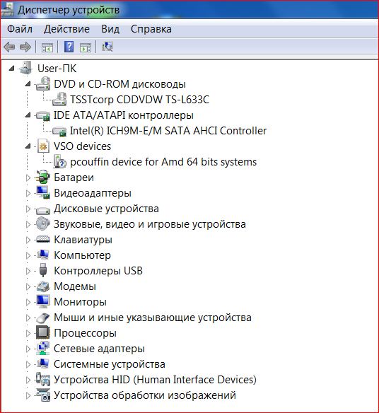The height and width of the screenshot is (413, 379).
Task: Collapse the VSO devices node
Action: tap(28, 146)
